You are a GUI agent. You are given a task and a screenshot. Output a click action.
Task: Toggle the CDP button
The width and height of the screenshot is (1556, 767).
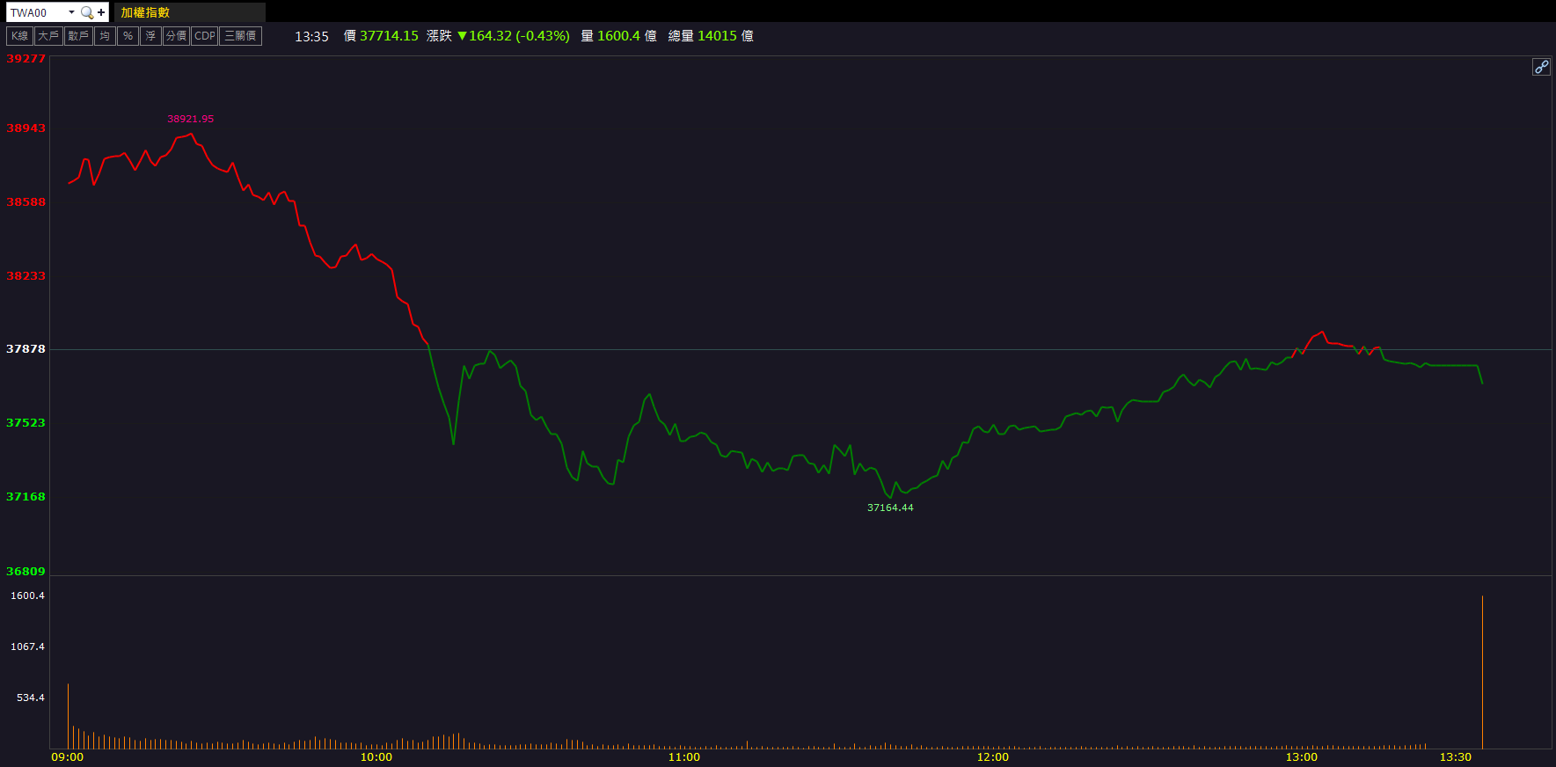pos(205,36)
